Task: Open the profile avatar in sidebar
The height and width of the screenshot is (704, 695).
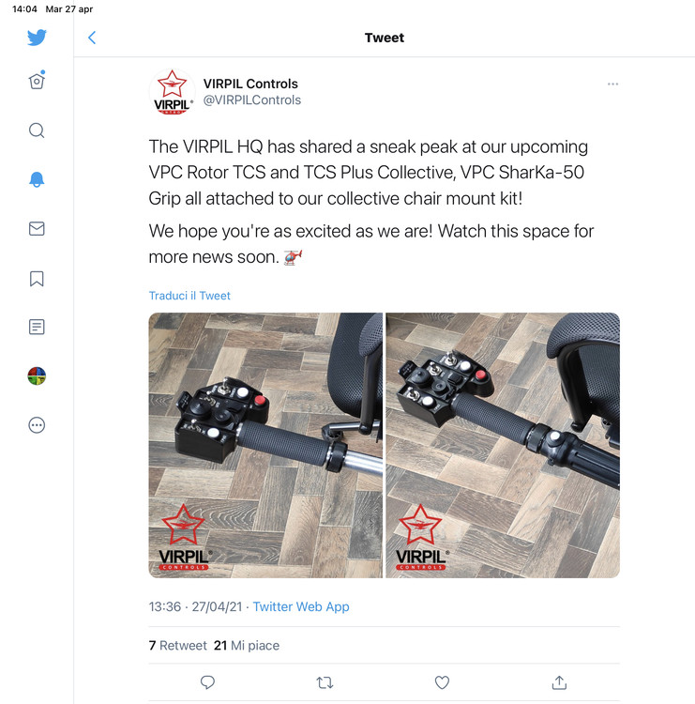Action: [37, 375]
